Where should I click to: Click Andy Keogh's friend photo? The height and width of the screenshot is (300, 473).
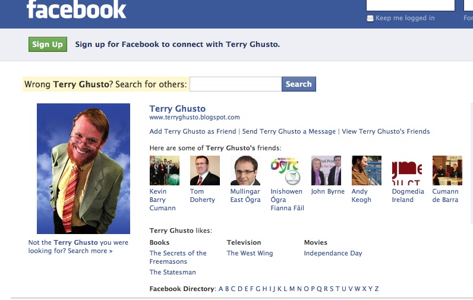(x=367, y=170)
